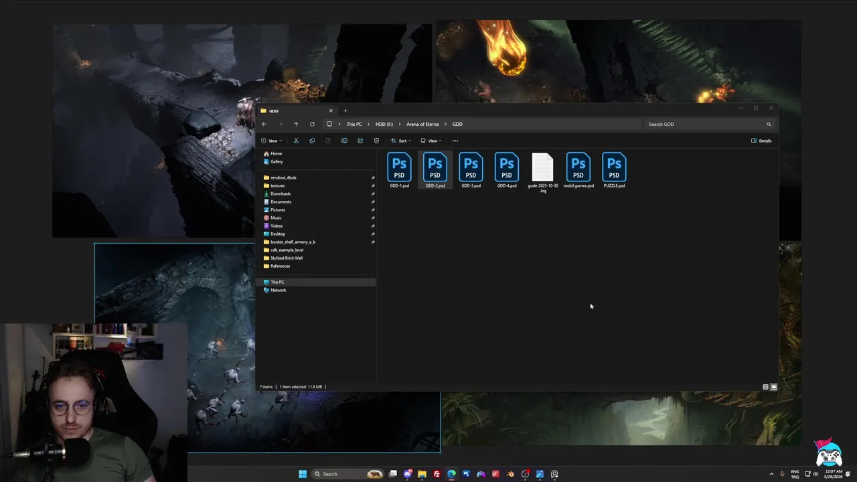Select the GDD-3.psd file
Viewport: 857px width, 482px height.
click(471, 171)
